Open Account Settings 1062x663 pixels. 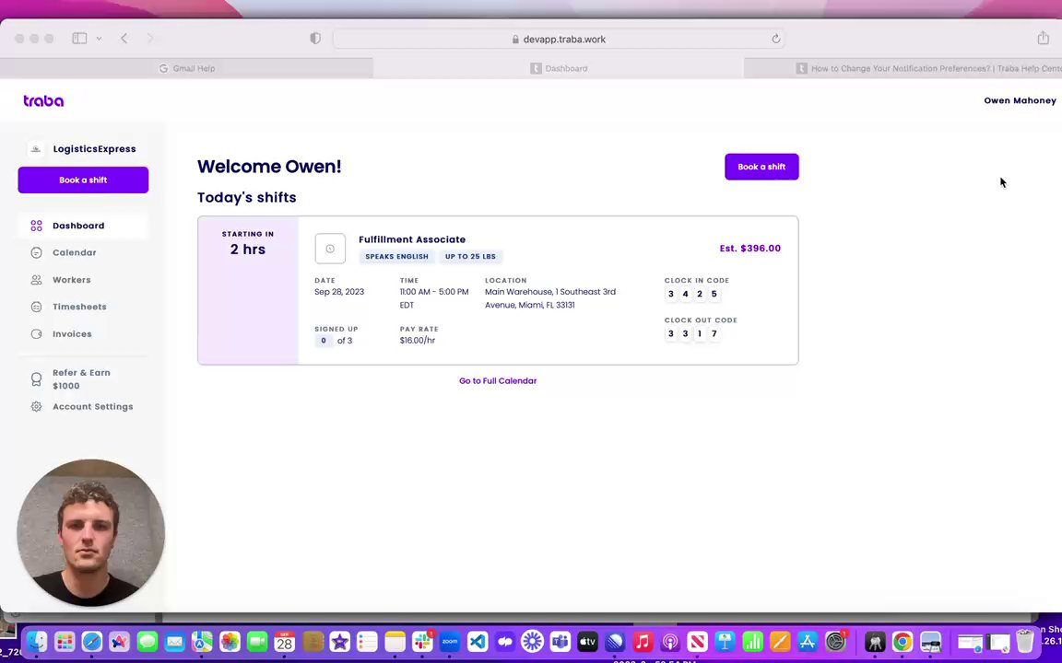pyautogui.click(x=83, y=407)
